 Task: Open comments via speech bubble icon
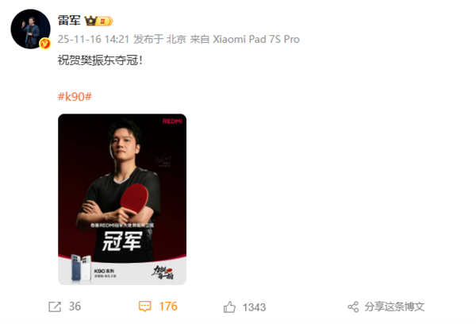(145, 307)
